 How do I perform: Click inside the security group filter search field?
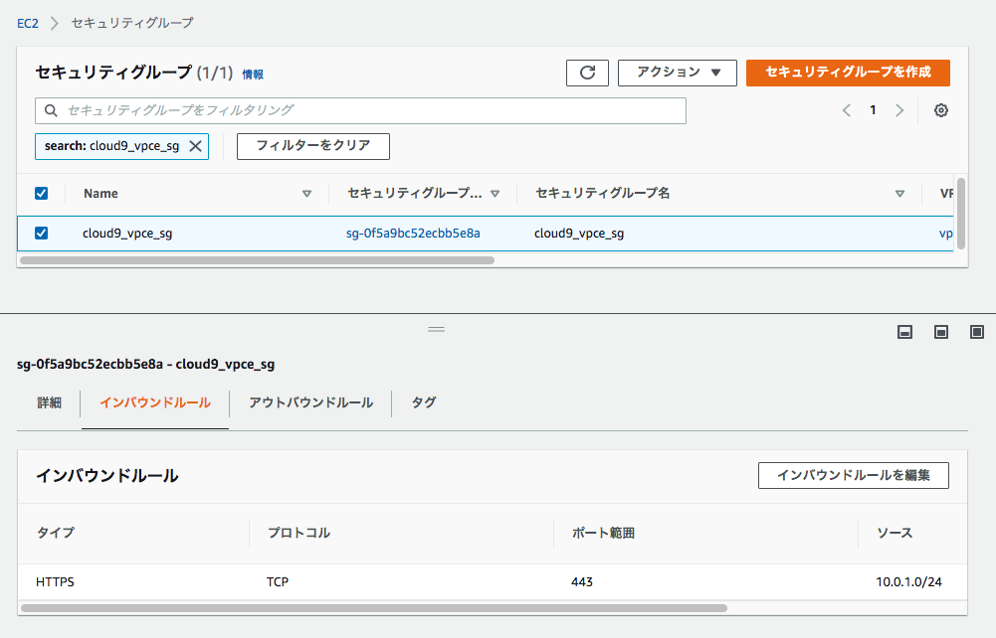(299, 110)
